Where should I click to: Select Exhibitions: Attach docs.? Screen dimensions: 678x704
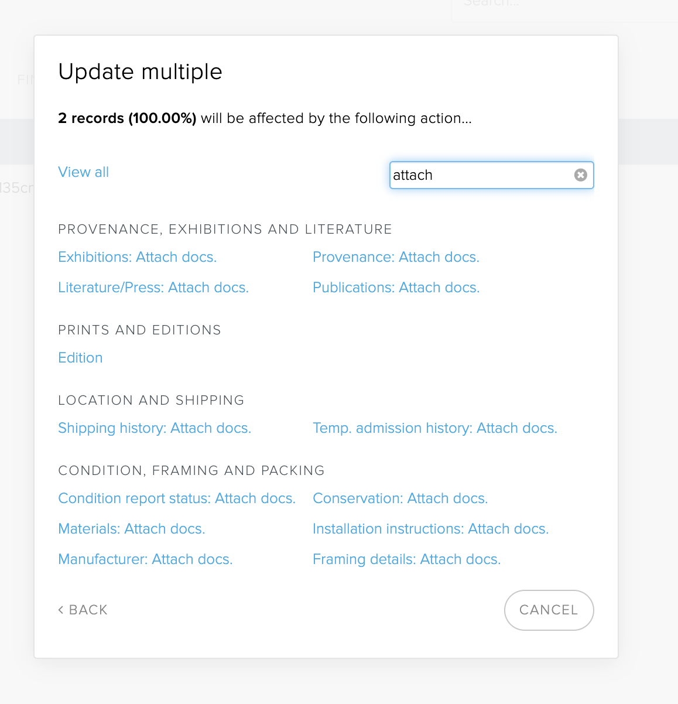pyautogui.click(x=138, y=257)
